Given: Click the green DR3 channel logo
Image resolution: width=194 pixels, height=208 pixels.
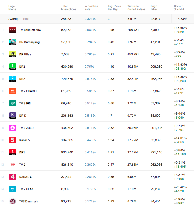Looking at the screenshot, I should tap(13, 67).
